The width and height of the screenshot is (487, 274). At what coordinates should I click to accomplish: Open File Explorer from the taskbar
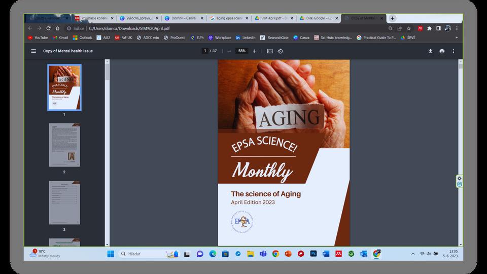click(250, 254)
